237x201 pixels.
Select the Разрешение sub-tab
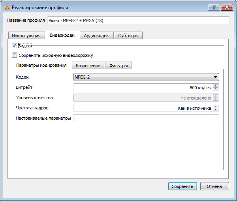click(x=88, y=66)
